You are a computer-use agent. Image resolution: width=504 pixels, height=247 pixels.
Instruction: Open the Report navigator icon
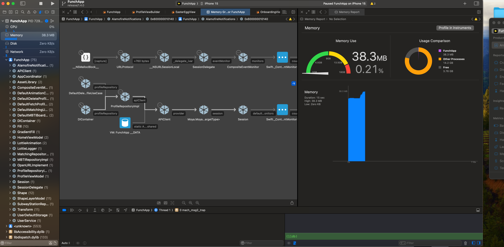53,12
